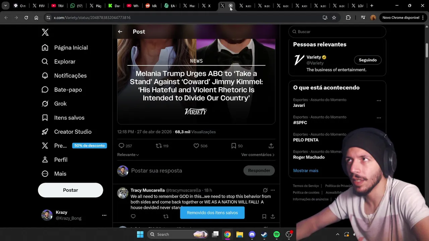Open Krazy account options menu
Viewport: 429px width, 241px height.
tap(104, 215)
